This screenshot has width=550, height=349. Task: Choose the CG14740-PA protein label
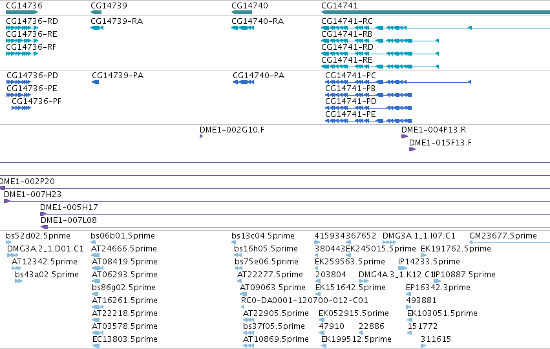pyautogui.click(x=259, y=76)
